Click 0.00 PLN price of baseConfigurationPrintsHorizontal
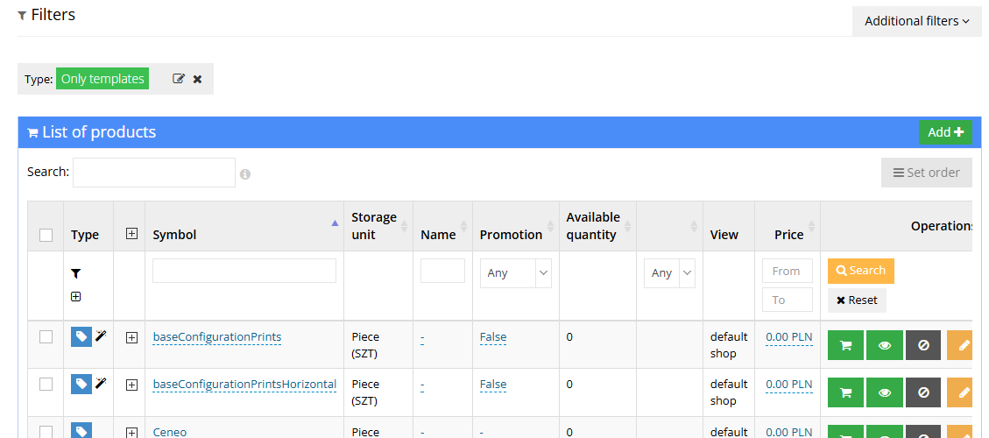Screen dimensions: 989x438 [x=789, y=384]
